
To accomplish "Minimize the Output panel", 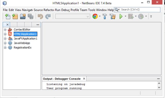I will pos(158,79).
